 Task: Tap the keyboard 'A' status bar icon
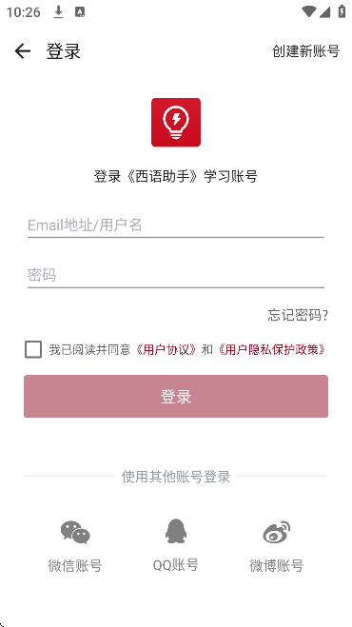click(80, 12)
